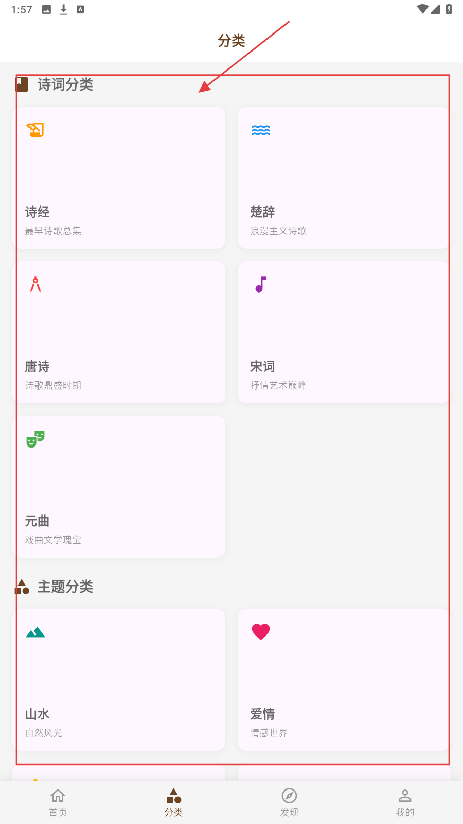Tap the download icon in status bar

point(64,9)
